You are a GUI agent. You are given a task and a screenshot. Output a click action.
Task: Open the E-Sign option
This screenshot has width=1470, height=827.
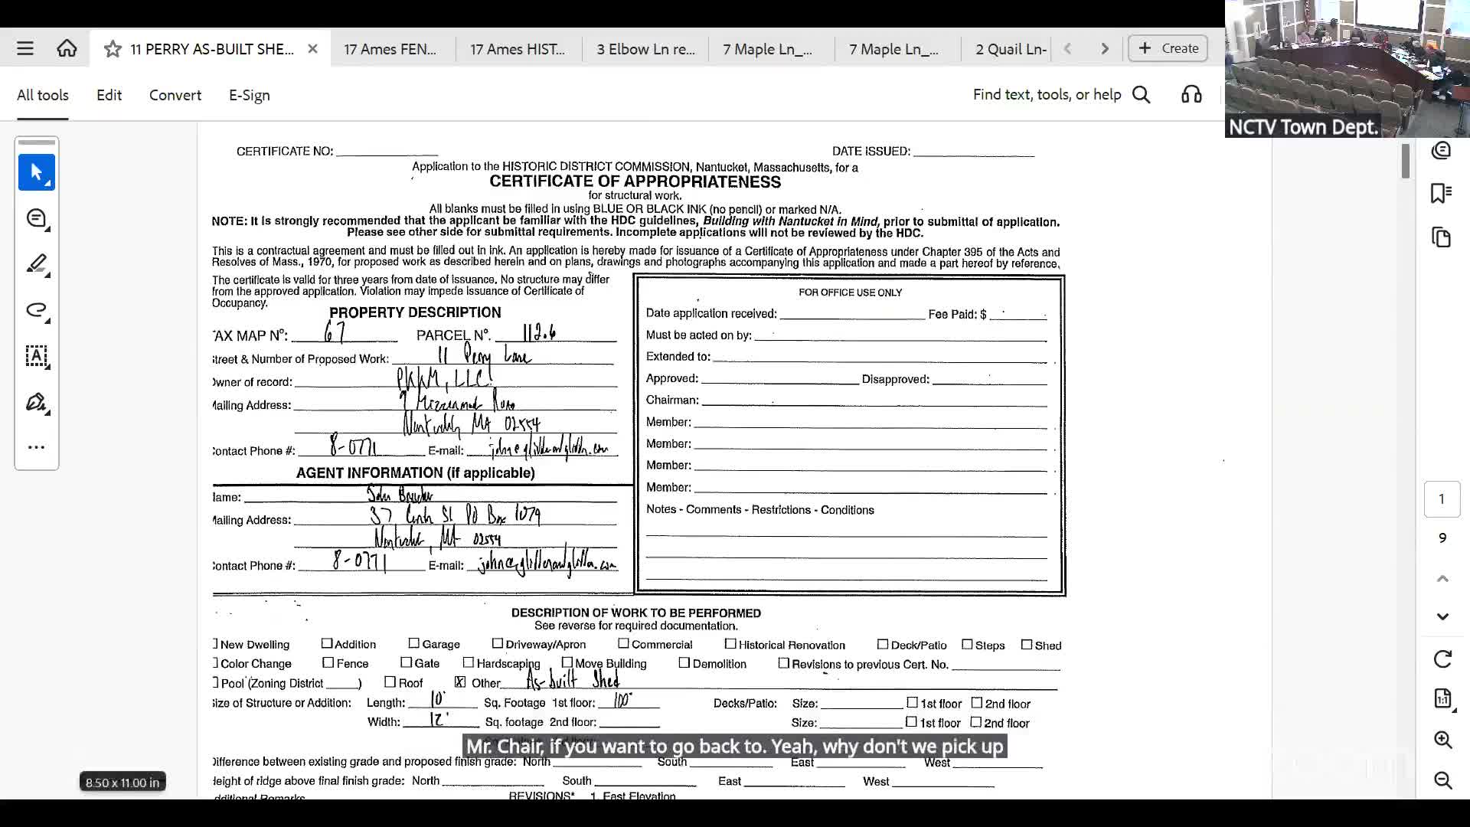click(x=250, y=95)
